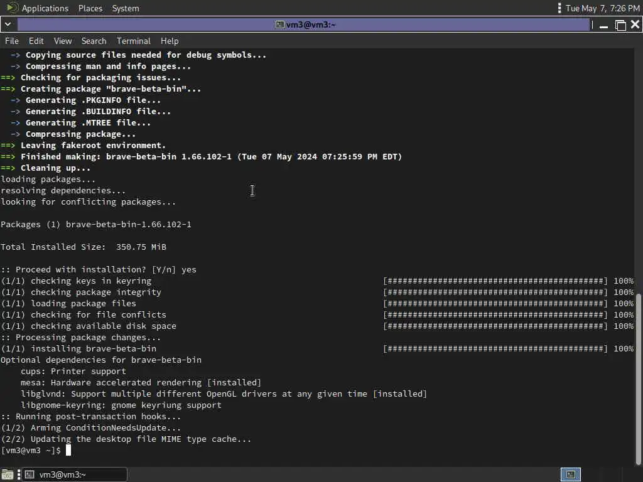
Task: Click the "mesa: Hardware accelerated rendering" line
Action: (141, 383)
